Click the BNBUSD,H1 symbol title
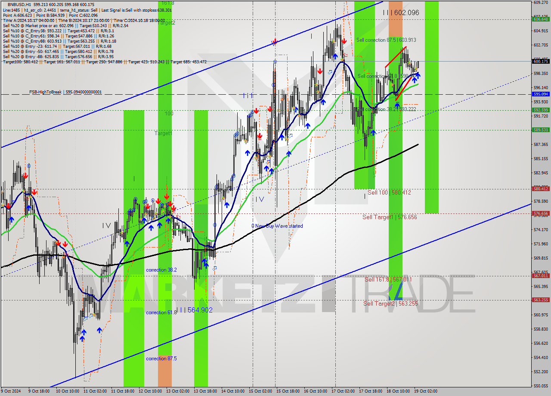 [19, 4]
